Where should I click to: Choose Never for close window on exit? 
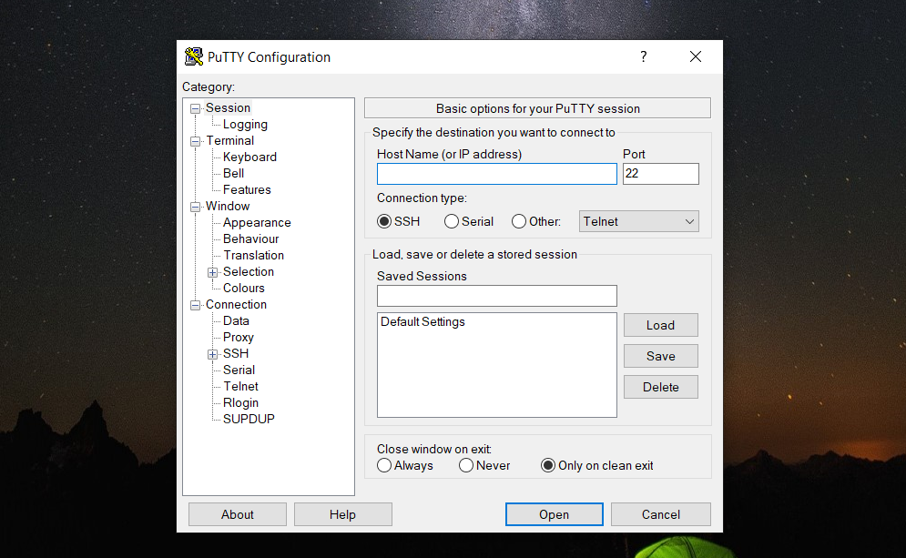click(x=466, y=465)
